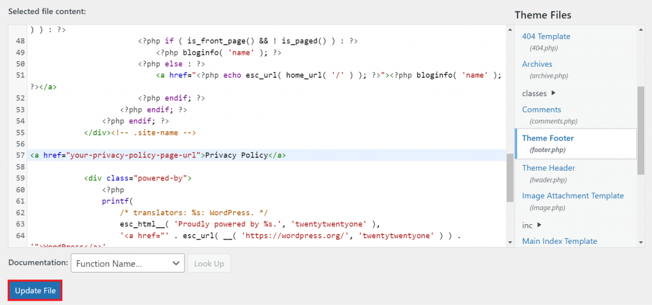Click the (image.php) filename label
Viewport: 652px width, 305px height.
[546, 207]
